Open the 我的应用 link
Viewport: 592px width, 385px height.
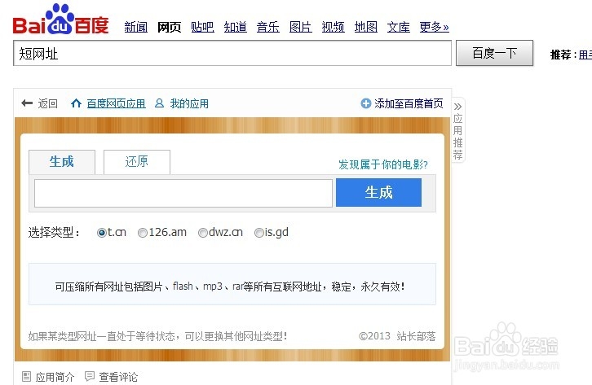189,103
